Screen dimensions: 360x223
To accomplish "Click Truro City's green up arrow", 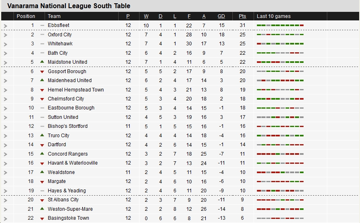I will (42, 135).
